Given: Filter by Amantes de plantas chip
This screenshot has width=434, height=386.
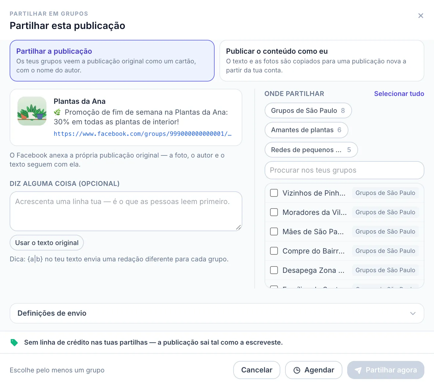Looking at the screenshot, I should (307, 130).
